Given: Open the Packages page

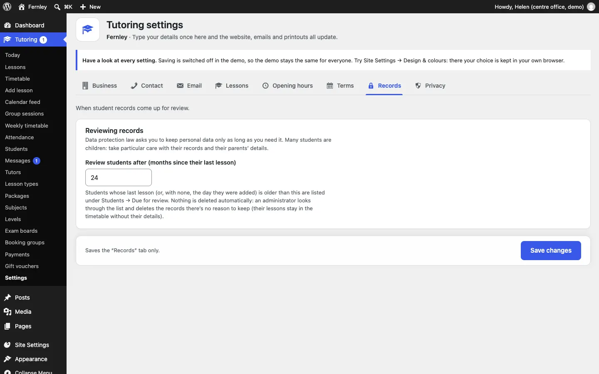Looking at the screenshot, I should pyautogui.click(x=17, y=196).
